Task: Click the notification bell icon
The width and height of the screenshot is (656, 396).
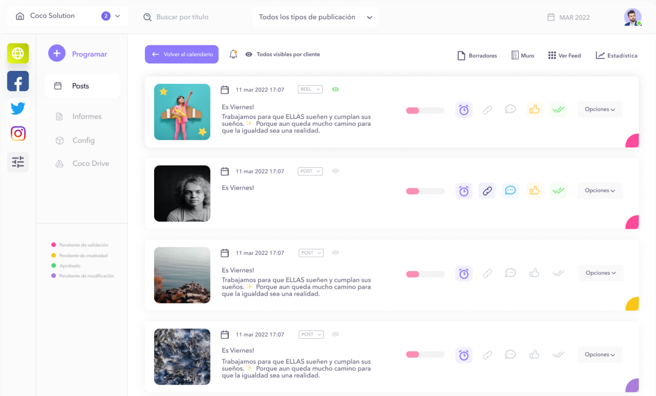Action: 233,54
